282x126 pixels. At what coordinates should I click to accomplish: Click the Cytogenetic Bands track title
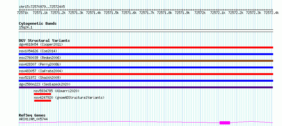(38, 23)
